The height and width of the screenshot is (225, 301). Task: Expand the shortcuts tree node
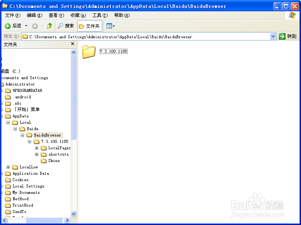pos(36,154)
